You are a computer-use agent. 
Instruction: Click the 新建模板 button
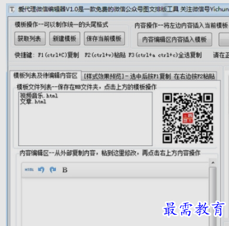pyautogui.click(x=65, y=39)
